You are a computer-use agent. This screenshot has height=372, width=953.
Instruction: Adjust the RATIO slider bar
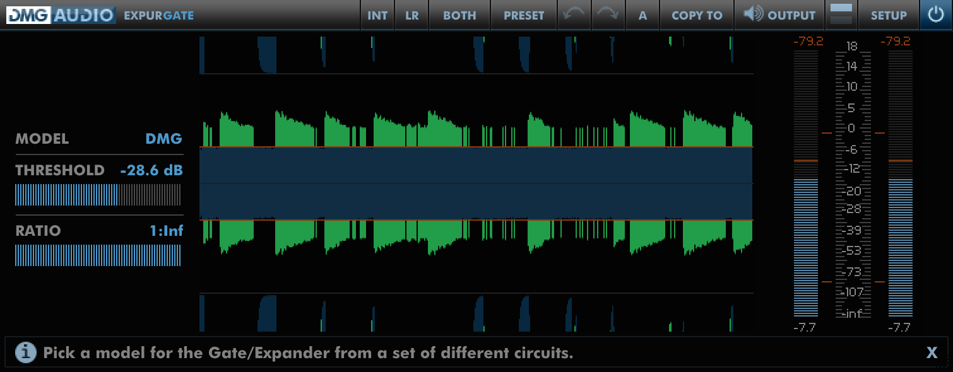click(x=98, y=255)
